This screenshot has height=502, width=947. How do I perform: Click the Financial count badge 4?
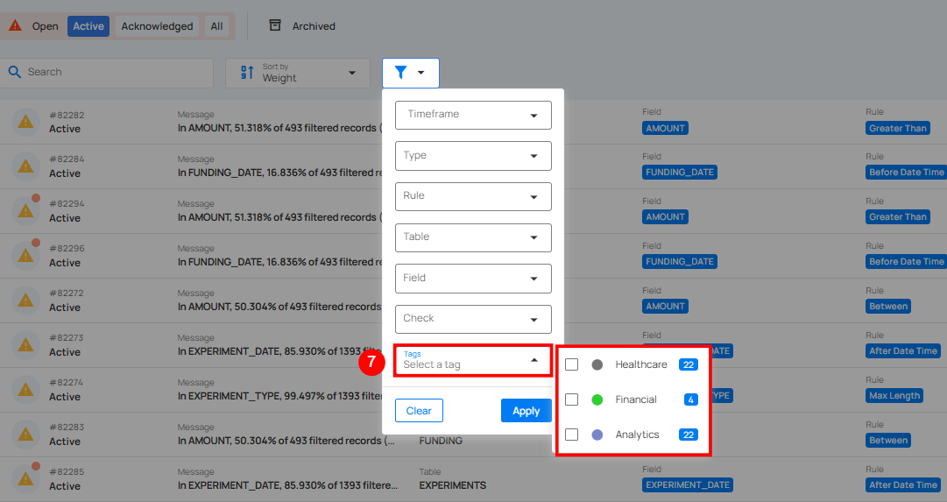pos(691,399)
